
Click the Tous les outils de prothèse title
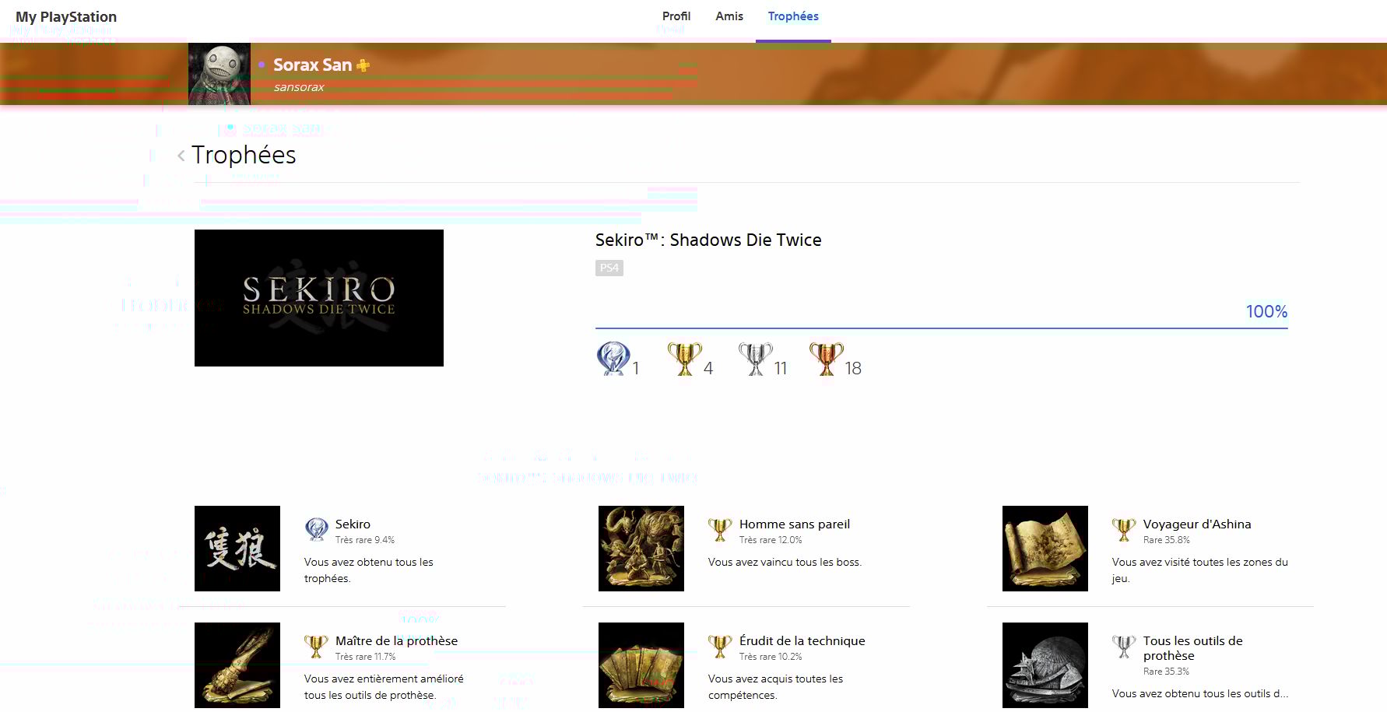point(1193,648)
